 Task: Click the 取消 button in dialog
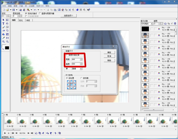point(109,56)
